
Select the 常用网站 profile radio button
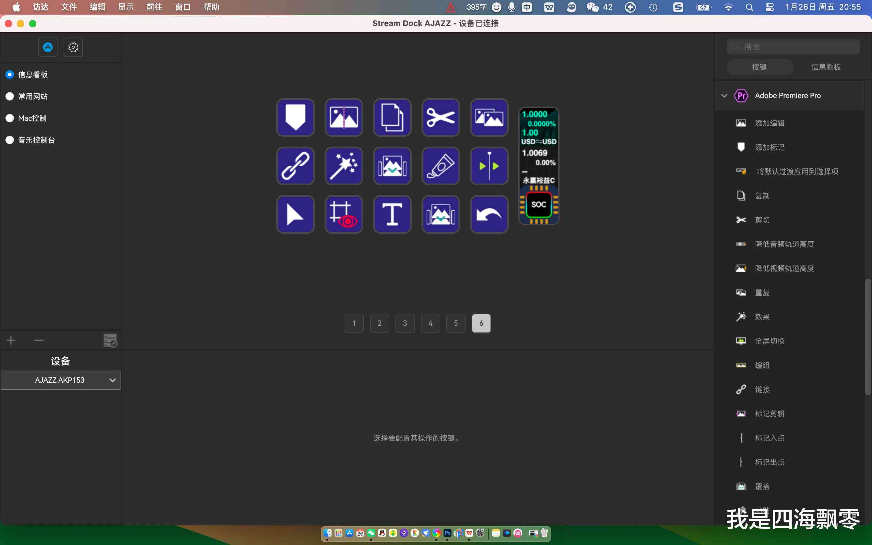(x=10, y=96)
